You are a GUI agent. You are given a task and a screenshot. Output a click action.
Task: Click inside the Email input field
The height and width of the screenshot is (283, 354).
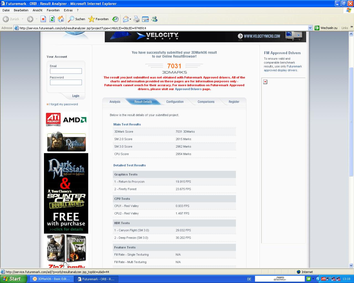[x=66, y=71]
